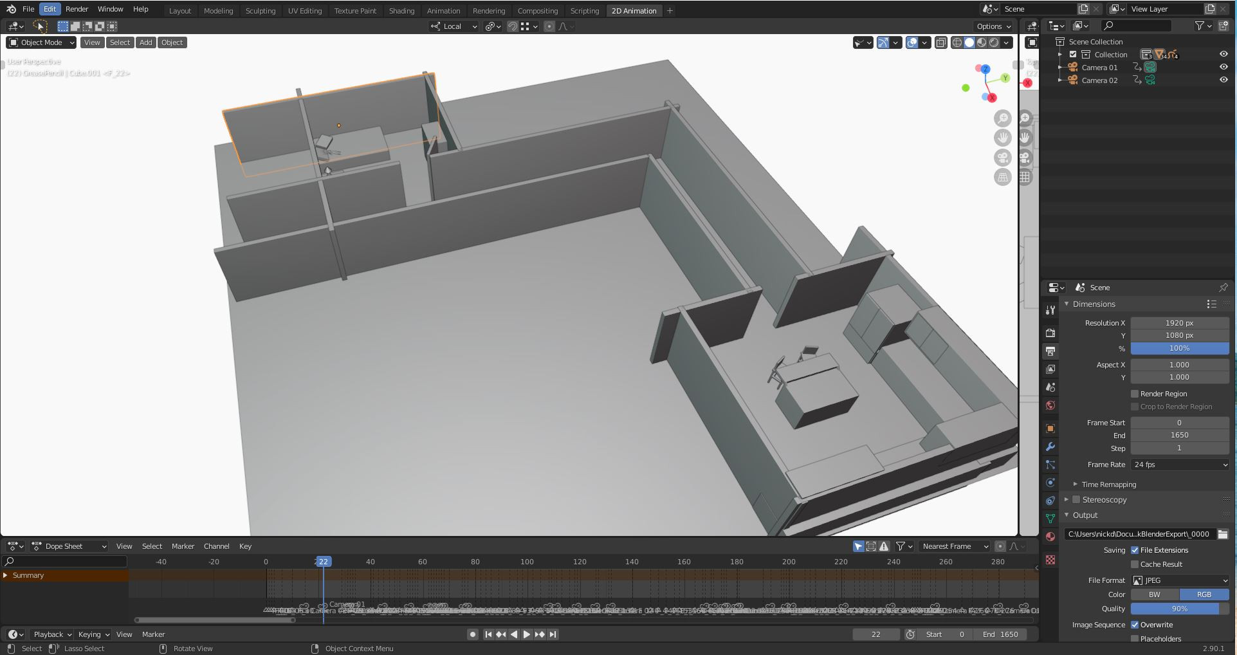Screen dimensions: 1237x655
Task: Hide Collection with its eye icon
Action: coord(1223,54)
